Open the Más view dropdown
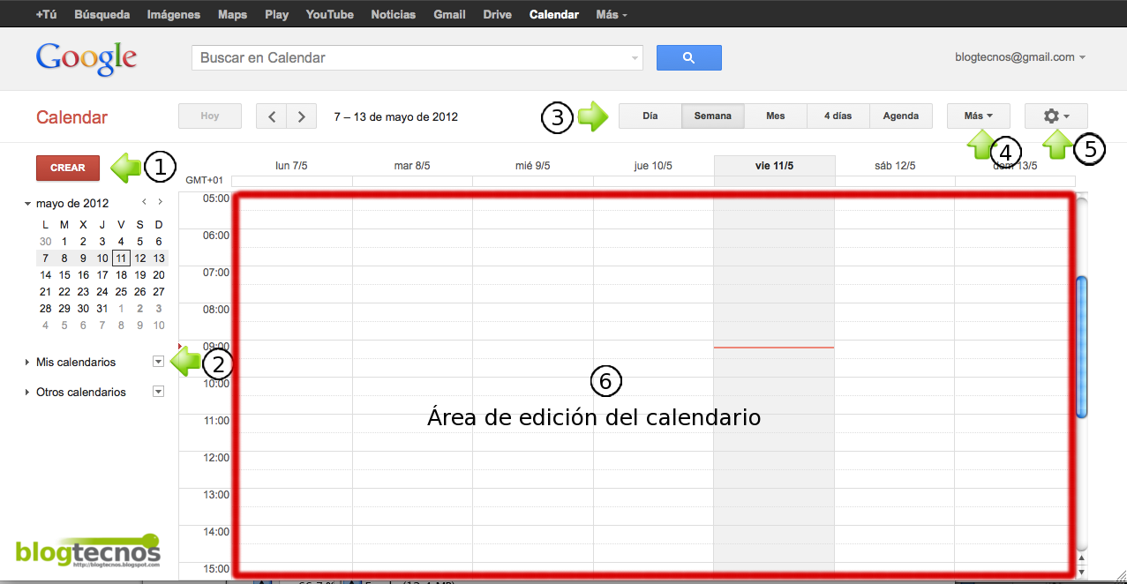 pyautogui.click(x=977, y=116)
